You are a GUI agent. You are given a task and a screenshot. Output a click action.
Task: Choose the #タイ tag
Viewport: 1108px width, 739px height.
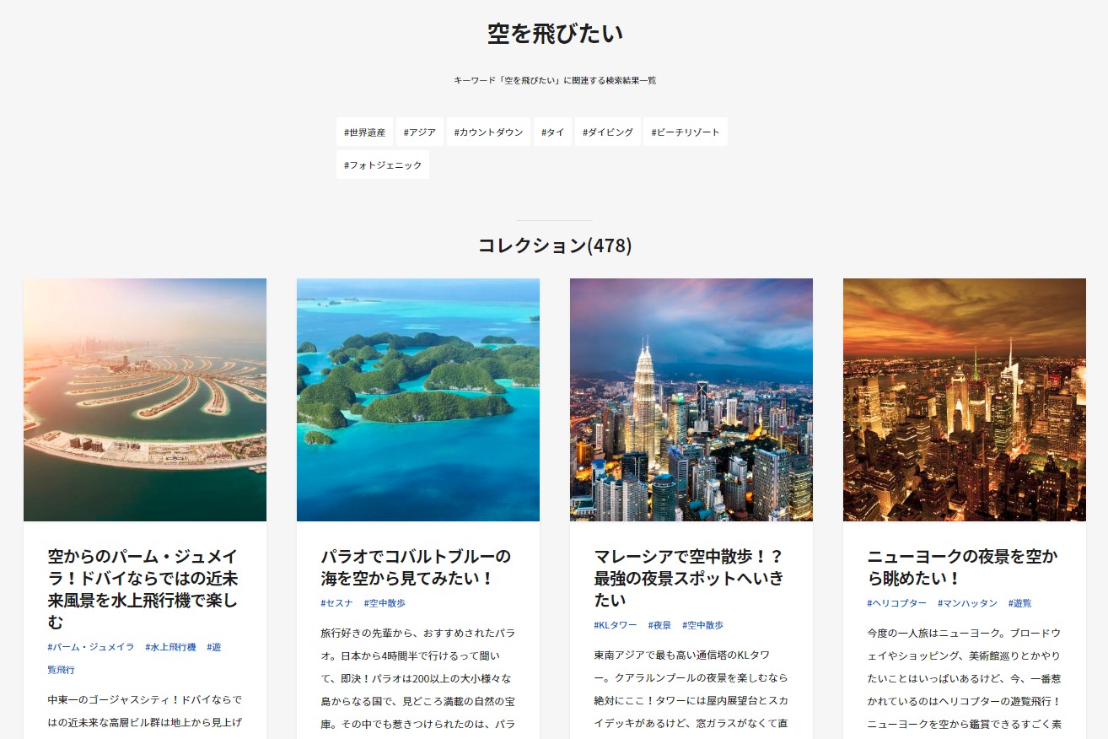coord(552,132)
